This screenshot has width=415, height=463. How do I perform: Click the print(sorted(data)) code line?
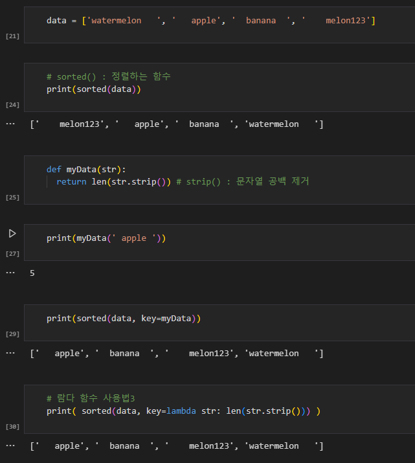pyautogui.click(x=94, y=89)
